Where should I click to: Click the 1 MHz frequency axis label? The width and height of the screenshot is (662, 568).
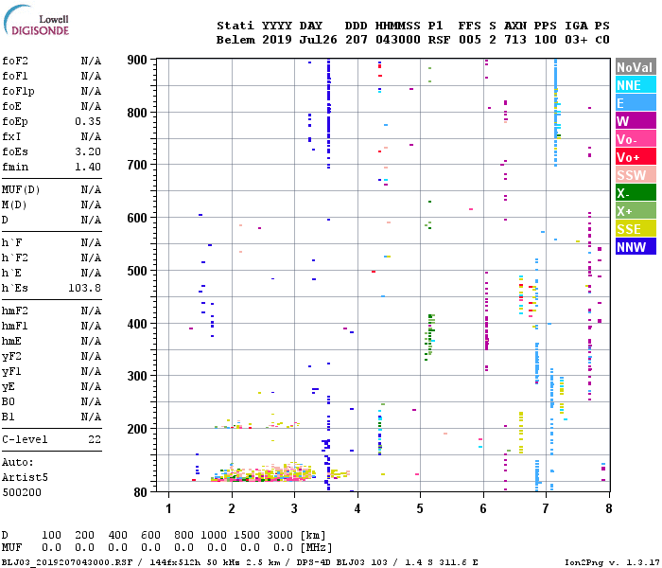pyautogui.click(x=168, y=508)
